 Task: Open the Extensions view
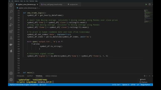11,31
